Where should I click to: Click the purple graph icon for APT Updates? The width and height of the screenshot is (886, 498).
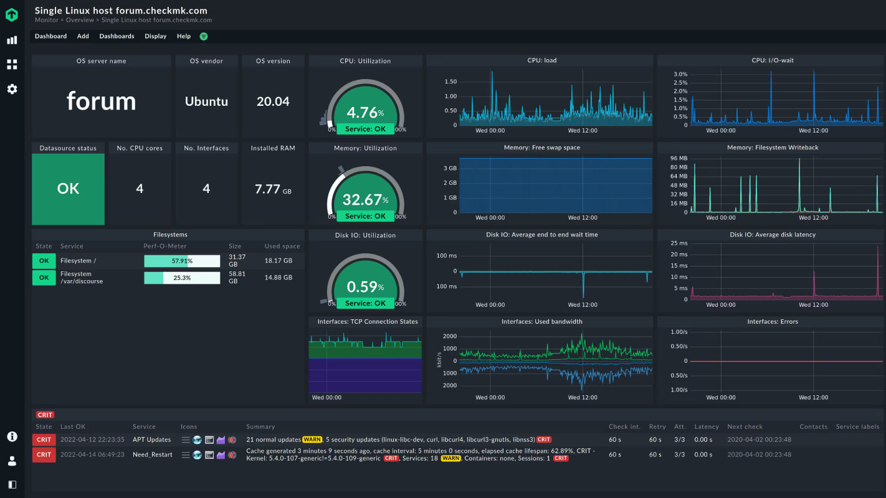pos(221,439)
